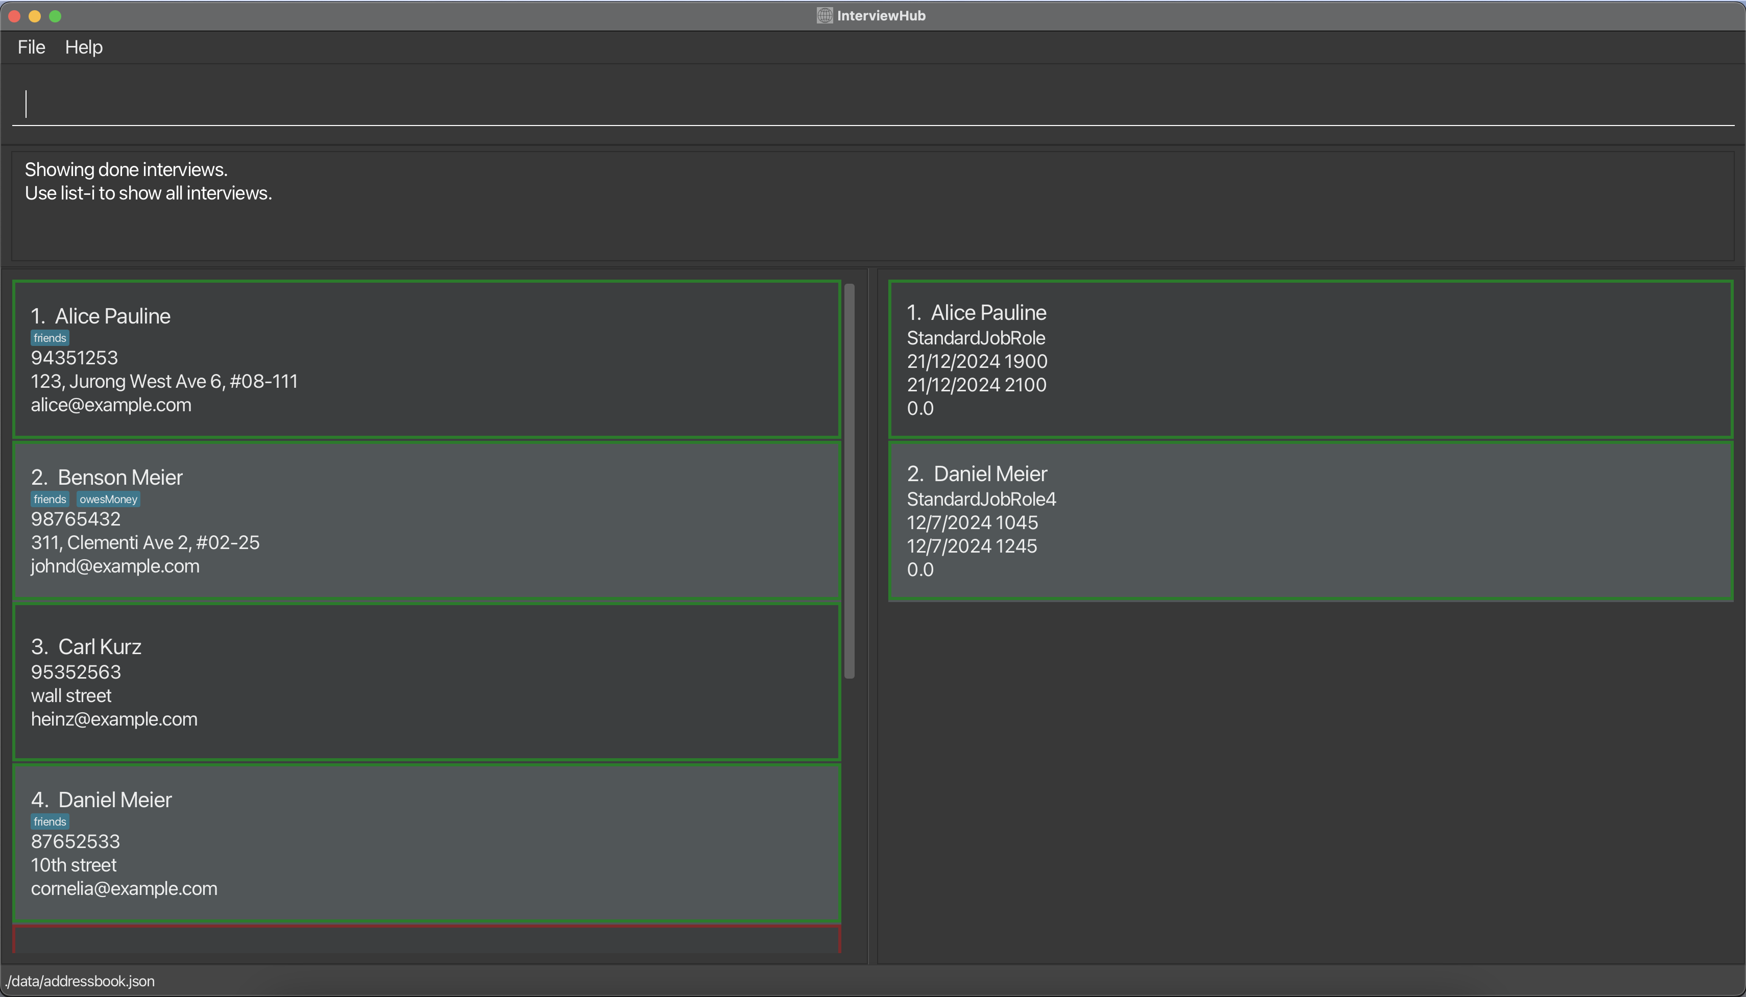Click phone number 95352563

click(x=76, y=672)
